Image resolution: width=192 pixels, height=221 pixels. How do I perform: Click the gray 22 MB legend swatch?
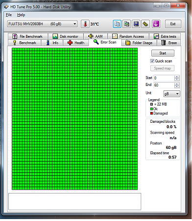point(151,104)
